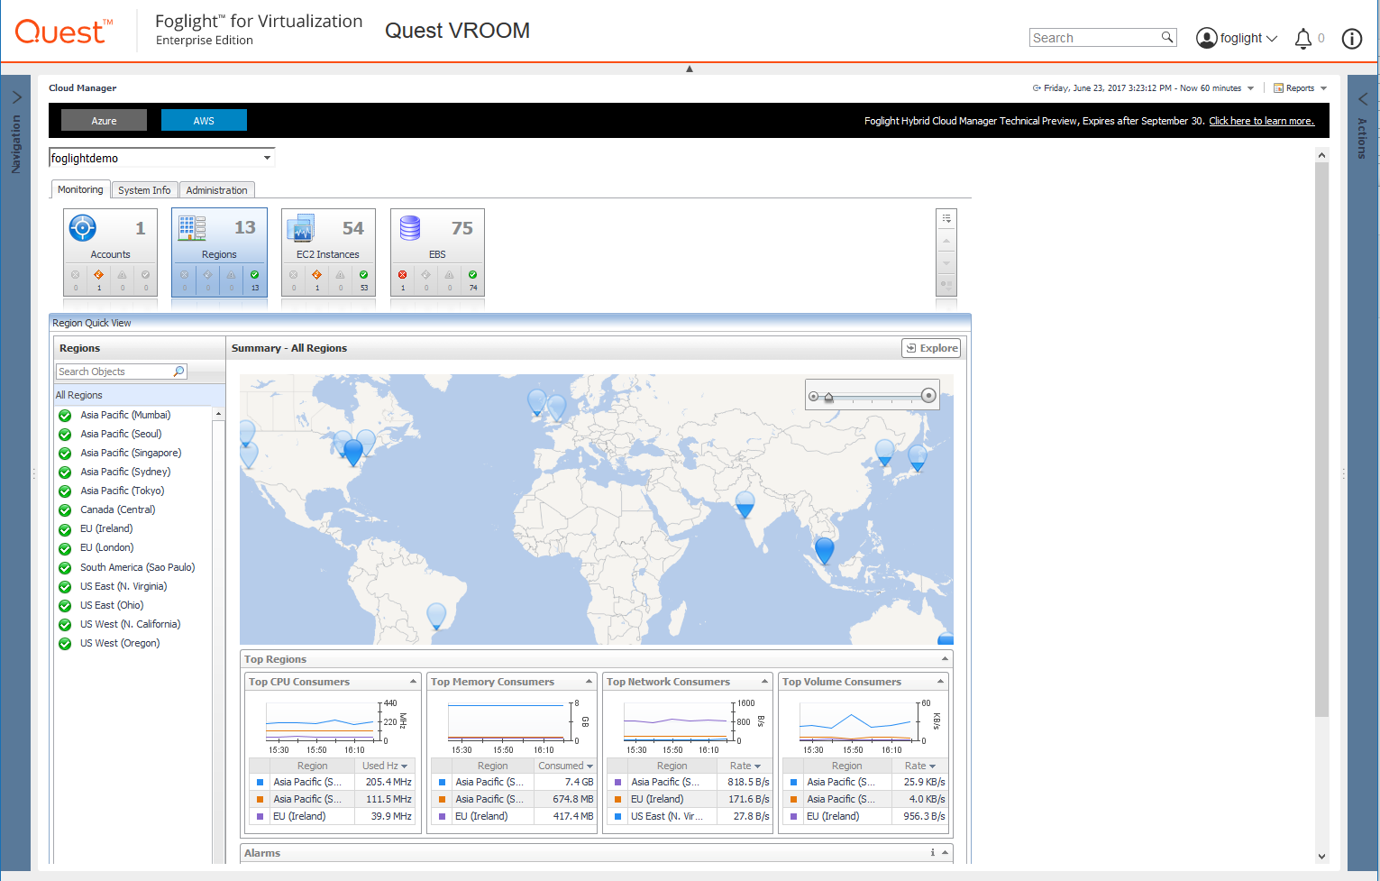
Task: Click the Explore button
Action: pos(931,348)
